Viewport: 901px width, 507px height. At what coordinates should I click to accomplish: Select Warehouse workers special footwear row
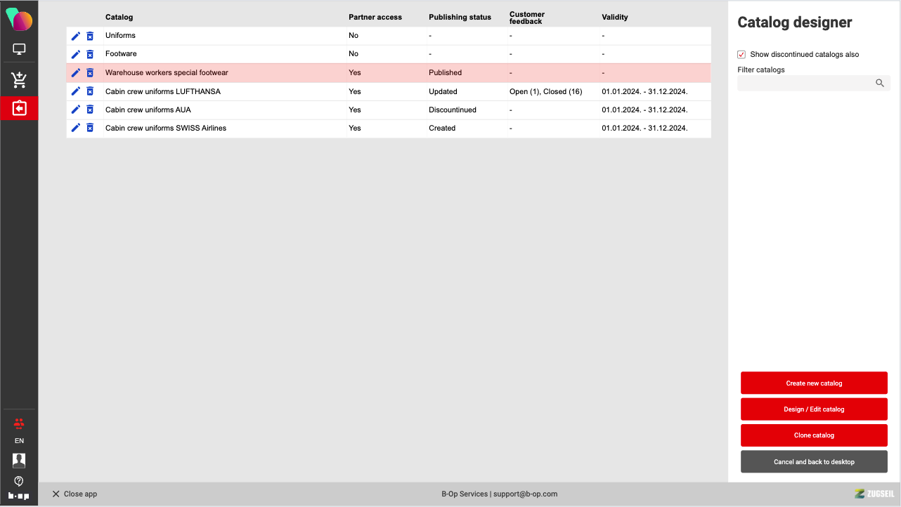(x=167, y=72)
